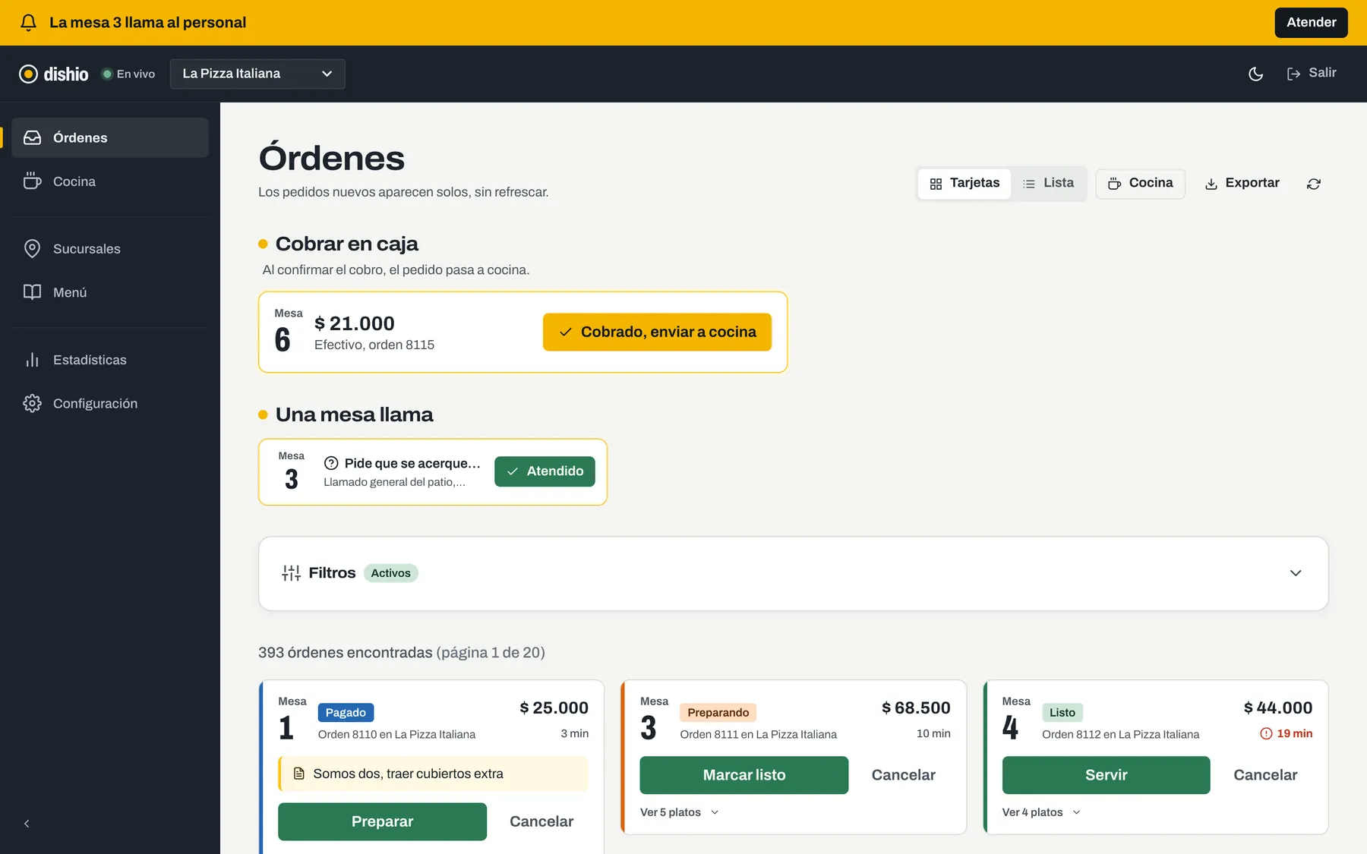Click the bell icon in the yellow banner

pyautogui.click(x=29, y=23)
